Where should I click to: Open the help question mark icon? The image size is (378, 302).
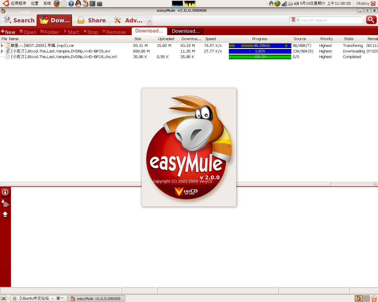point(71,4)
